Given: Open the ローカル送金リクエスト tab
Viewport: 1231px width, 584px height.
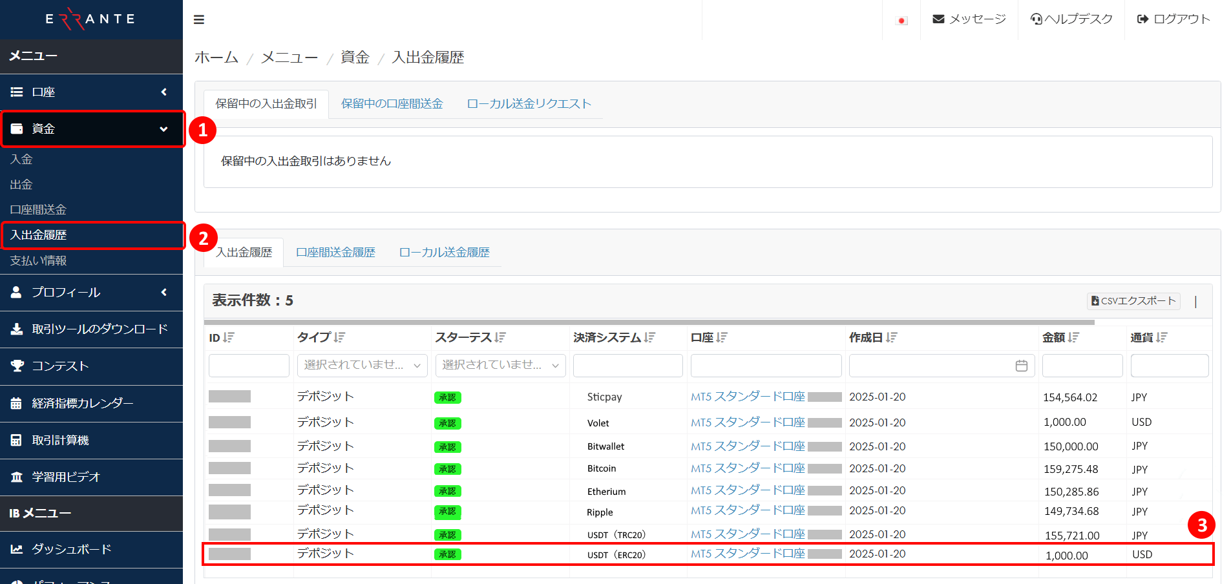Looking at the screenshot, I should tap(529, 103).
